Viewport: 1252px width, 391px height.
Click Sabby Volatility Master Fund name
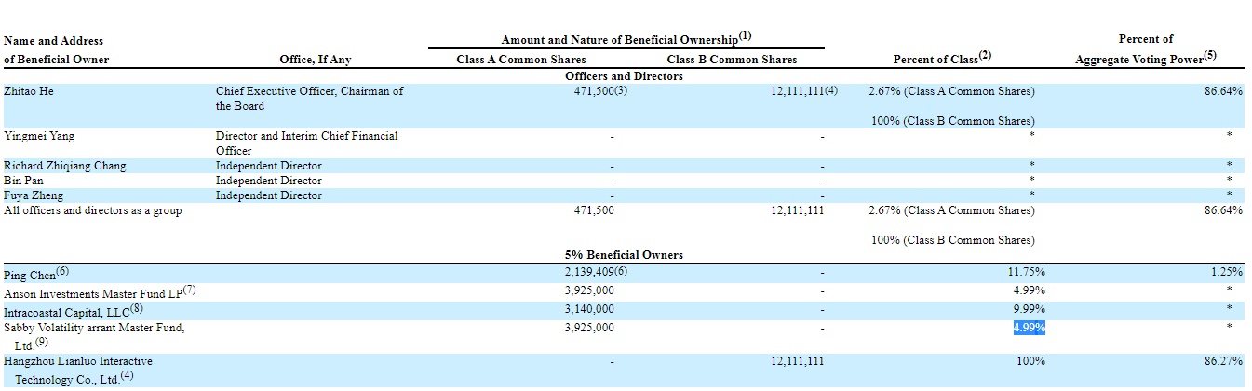point(94,328)
